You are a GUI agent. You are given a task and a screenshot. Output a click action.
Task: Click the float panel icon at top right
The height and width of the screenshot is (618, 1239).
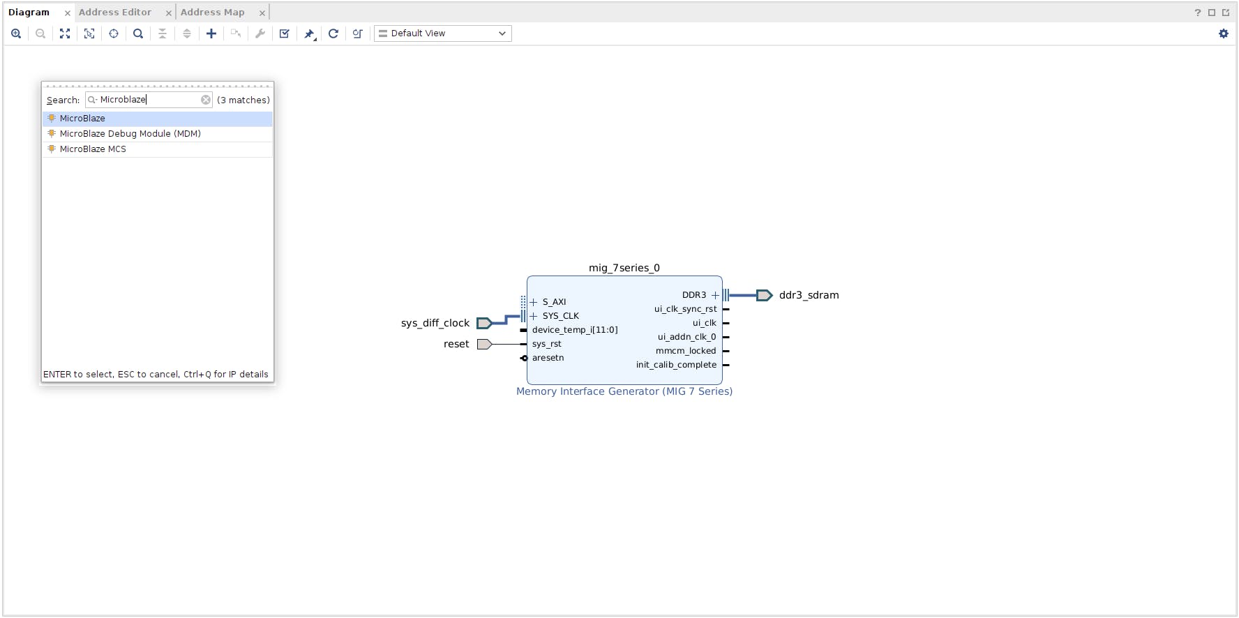click(1226, 13)
